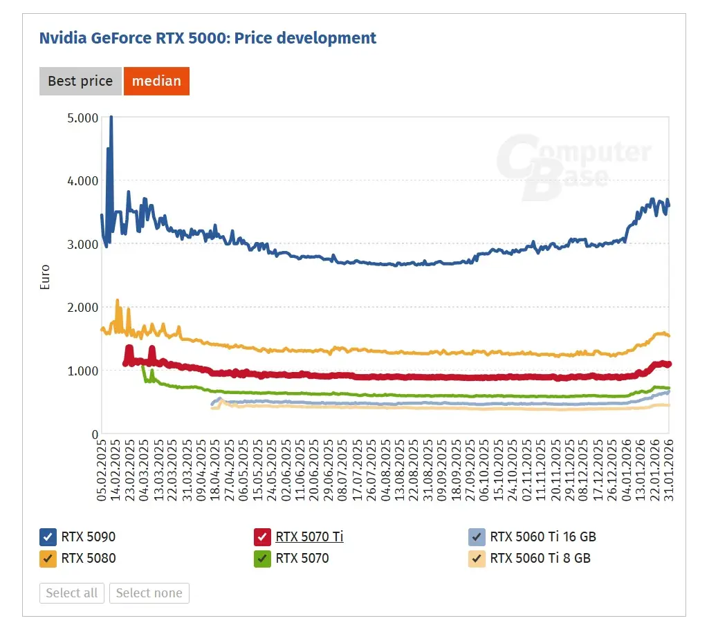Click the 06.10.2025 date label
The height and width of the screenshot is (625, 709).
pyautogui.click(x=484, y=470)
